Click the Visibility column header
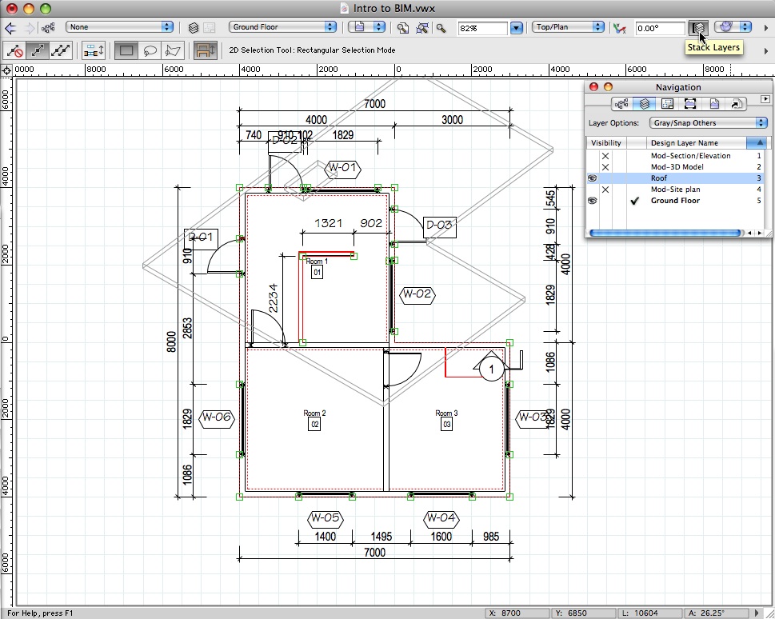 coord(606,143)
